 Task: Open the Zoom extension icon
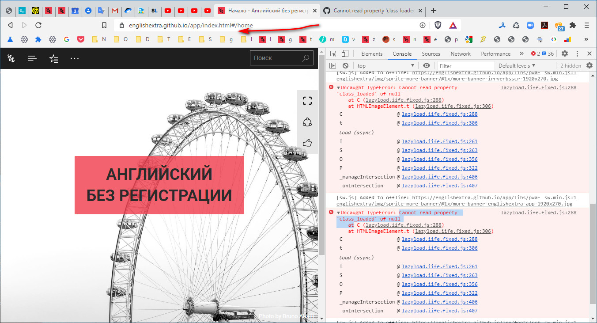(x=530, y=25)
